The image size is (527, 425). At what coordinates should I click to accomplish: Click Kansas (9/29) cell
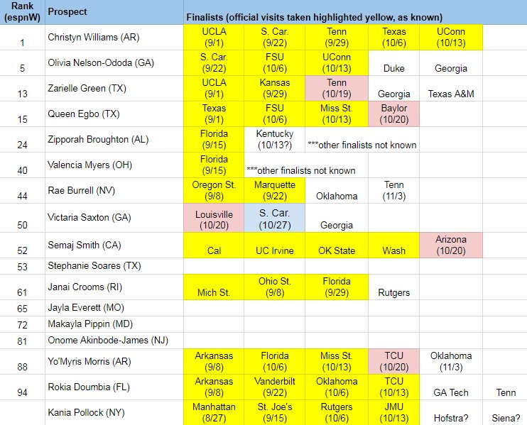click(275, 88)
